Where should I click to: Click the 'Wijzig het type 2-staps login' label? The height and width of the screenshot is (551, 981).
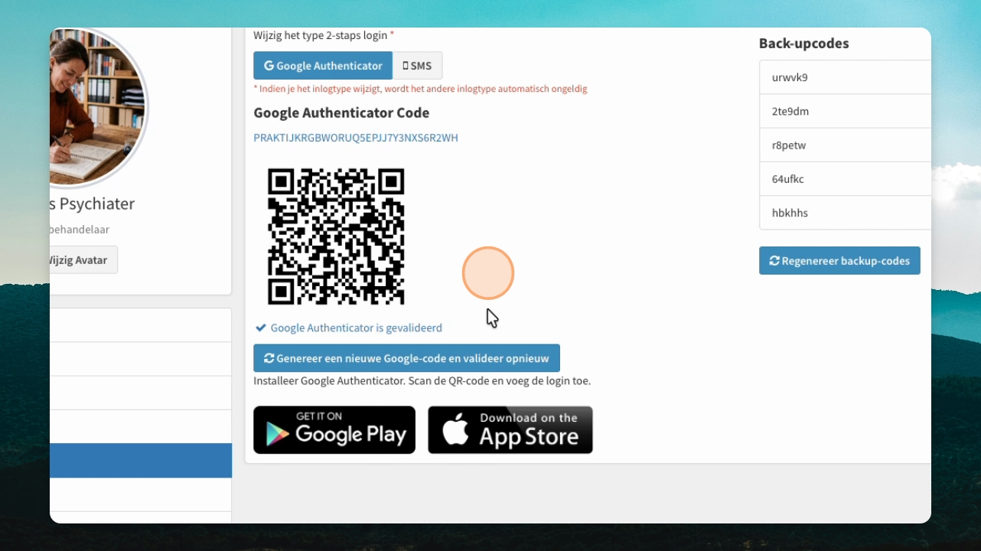324,35
